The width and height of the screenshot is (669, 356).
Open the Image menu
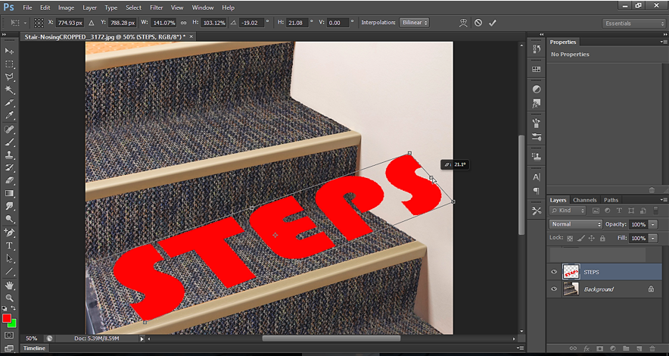66,8
